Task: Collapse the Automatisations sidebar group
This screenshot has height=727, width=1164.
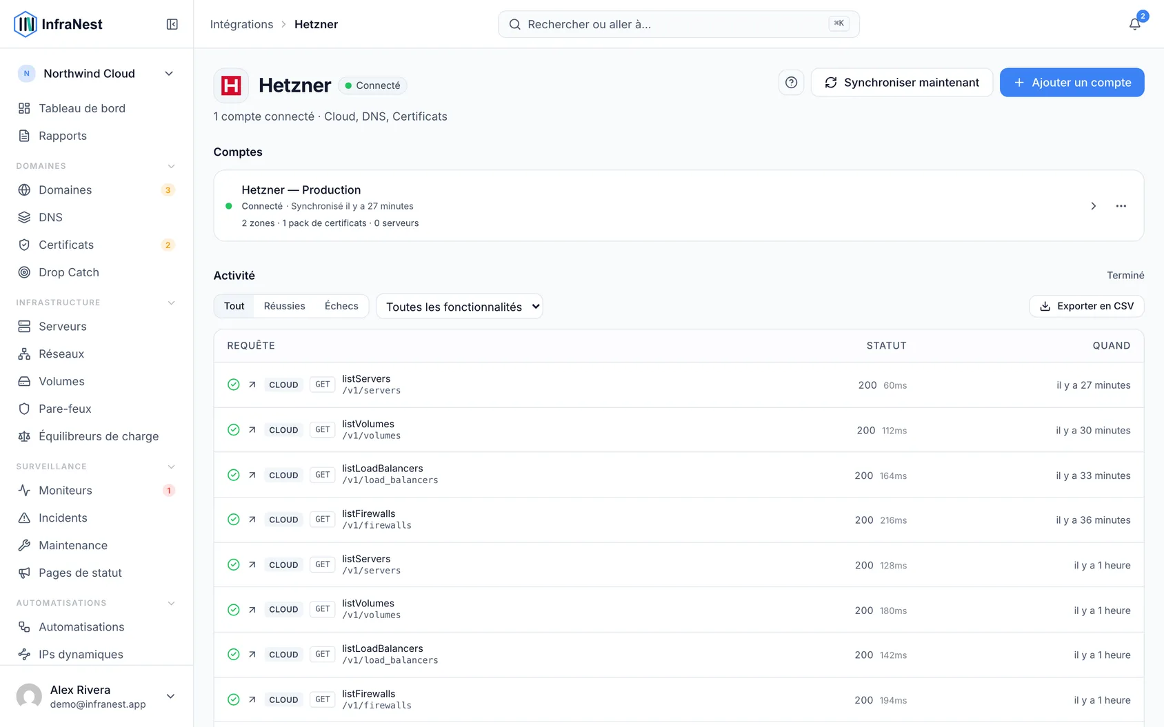Action: tap(172, 603)
